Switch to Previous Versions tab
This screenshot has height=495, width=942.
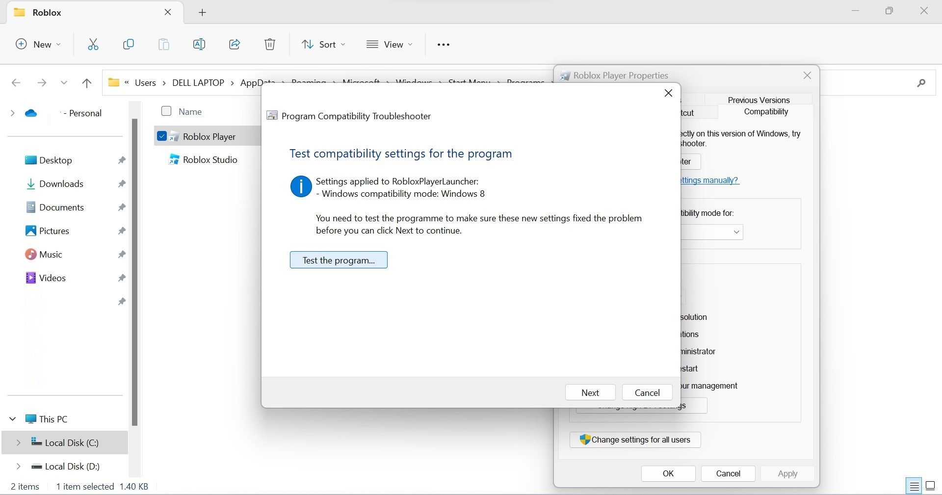point(759,100)
